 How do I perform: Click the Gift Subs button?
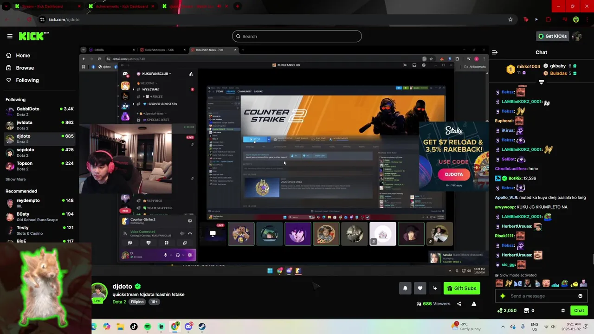click(462, 288)
